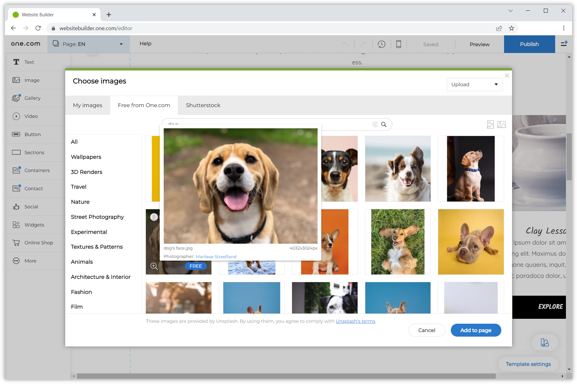
Task: Click the magnifying glass search icon
Action: 384,124
